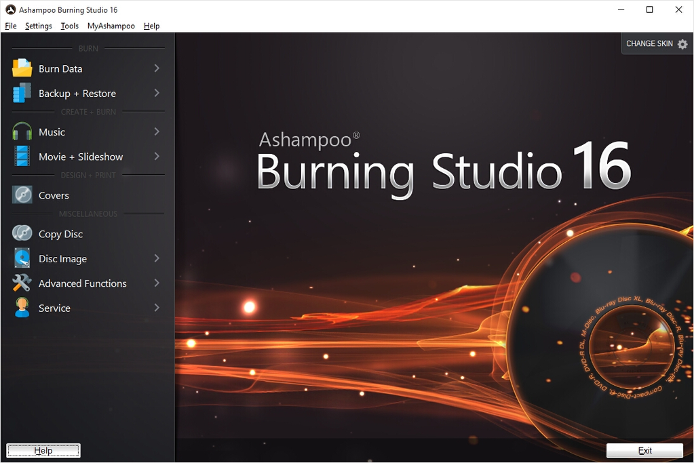
Task: Expand the Advanced Functions chevron
Action: pyautogui.click(x=157, y=283)
